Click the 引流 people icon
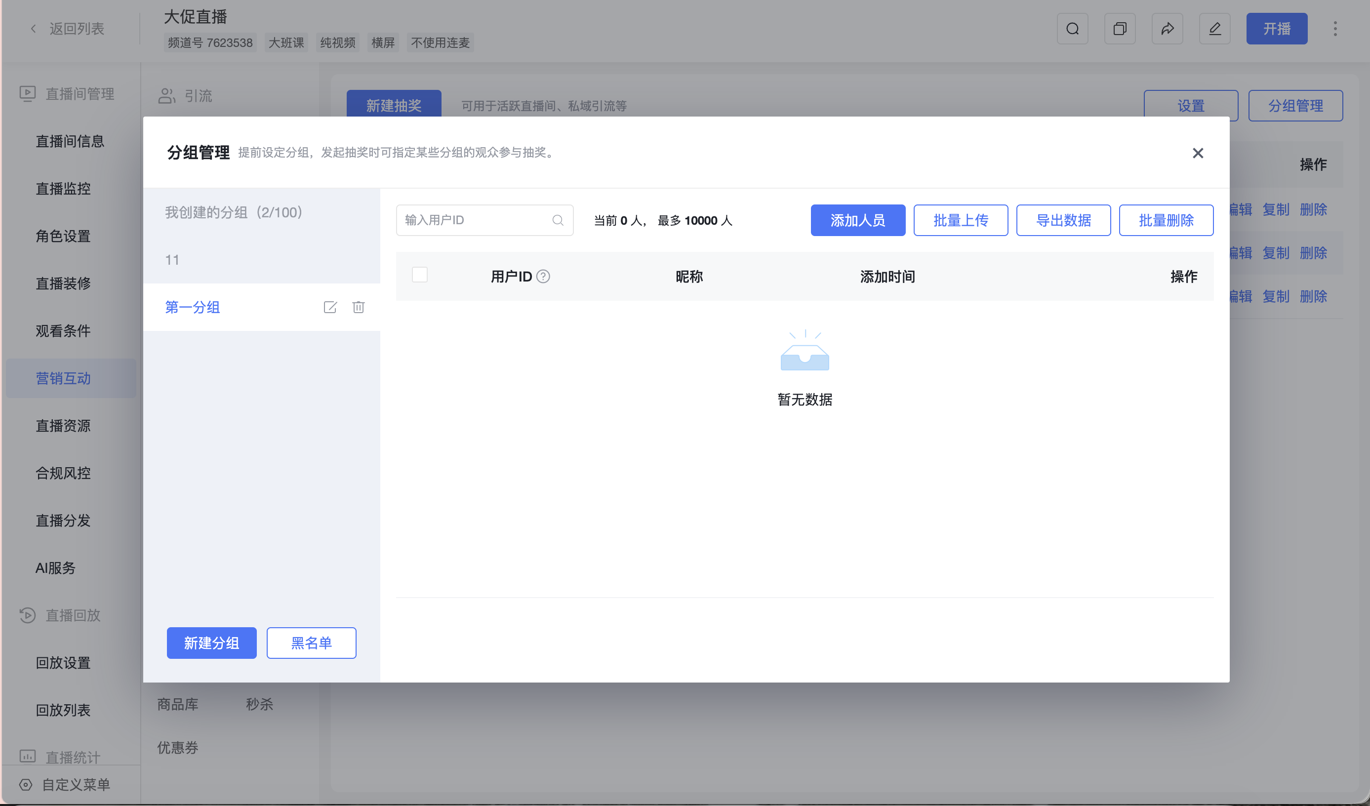1370x806 pixels. [x=167, y=96]
